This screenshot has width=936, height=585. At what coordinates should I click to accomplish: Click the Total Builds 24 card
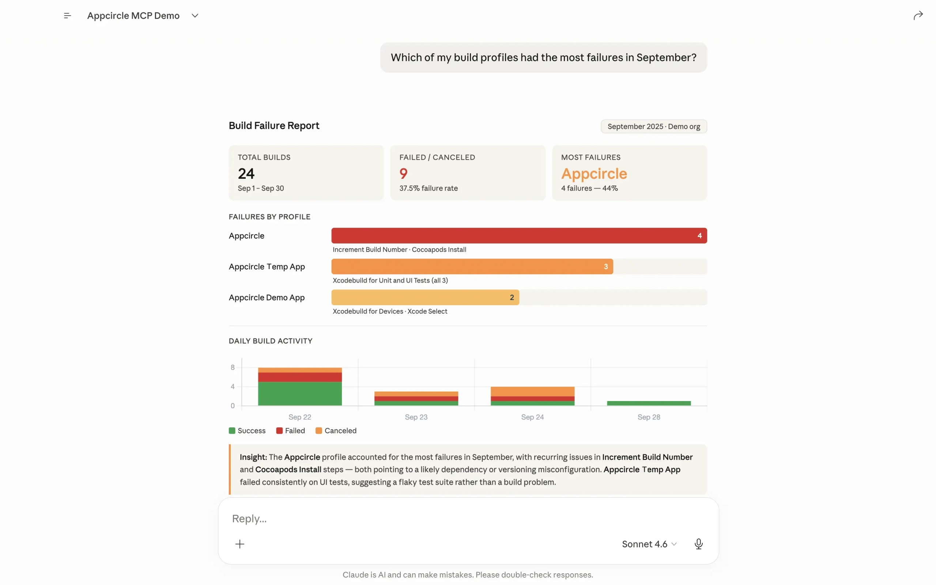tap(306, 173)
